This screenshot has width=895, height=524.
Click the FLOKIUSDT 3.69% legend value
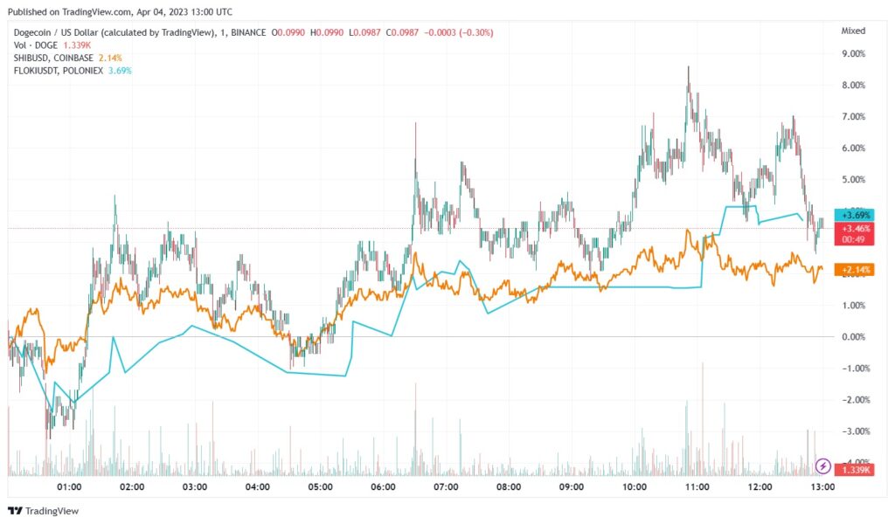pyautogui.click(x=120, y=71)
